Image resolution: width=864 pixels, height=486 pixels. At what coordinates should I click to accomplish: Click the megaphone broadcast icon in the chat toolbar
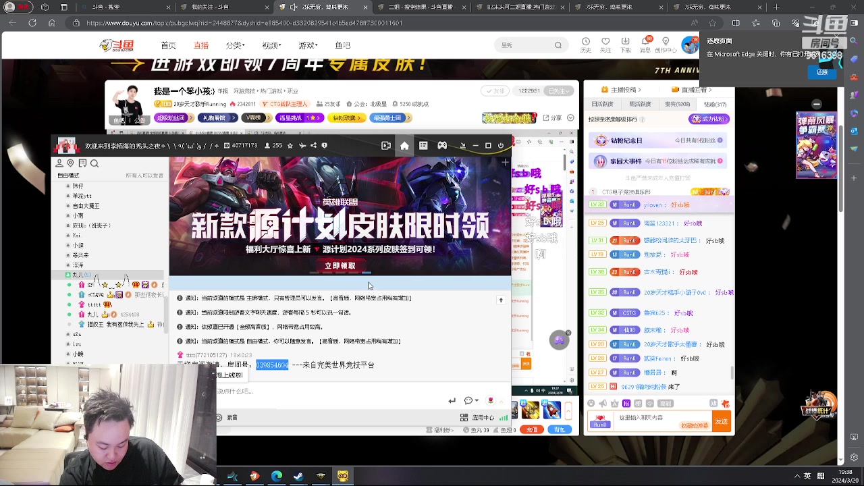point(603,402)
